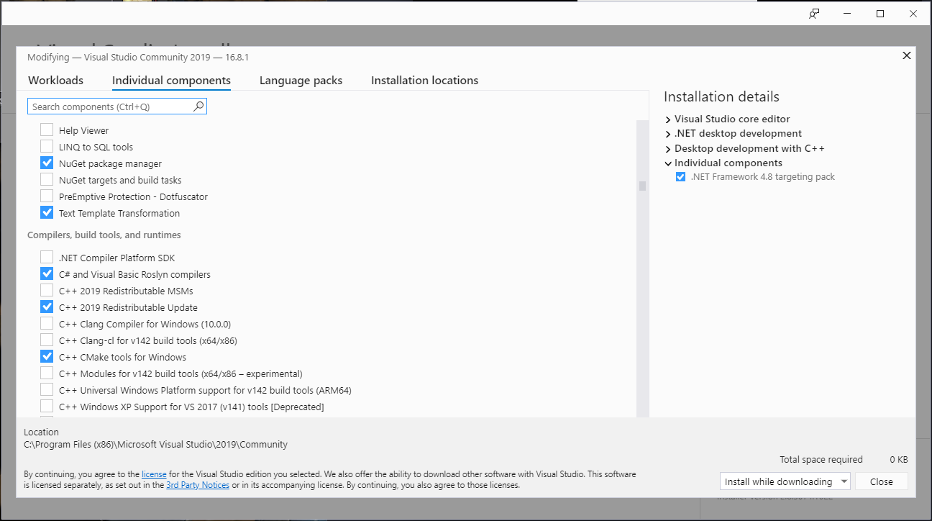This screenshot has width=932, height=521.
Task: Enable C++ Clang-cl for v142 build tools
Action: pos(47,340)
